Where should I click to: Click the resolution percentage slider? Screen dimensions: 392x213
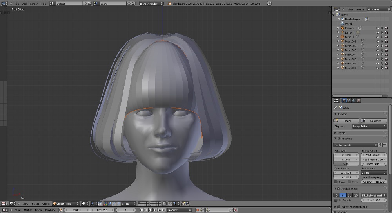(x=346, y=164)
